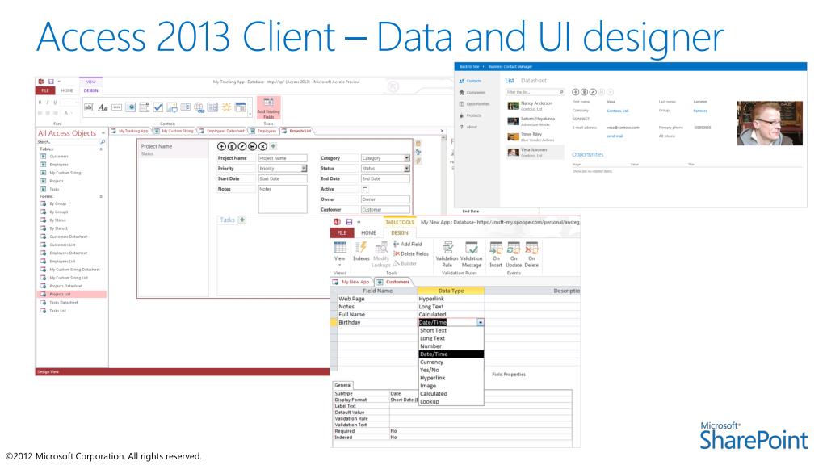Click Delete Fields in Tools group

(411, 253)
